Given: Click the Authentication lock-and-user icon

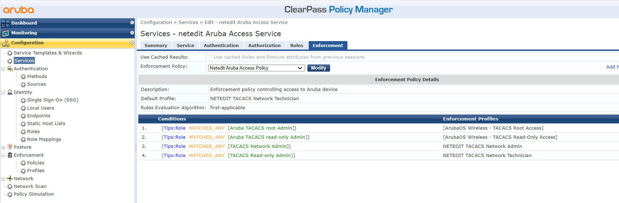Looking at the screenshot, I should [x=10, y=69].
